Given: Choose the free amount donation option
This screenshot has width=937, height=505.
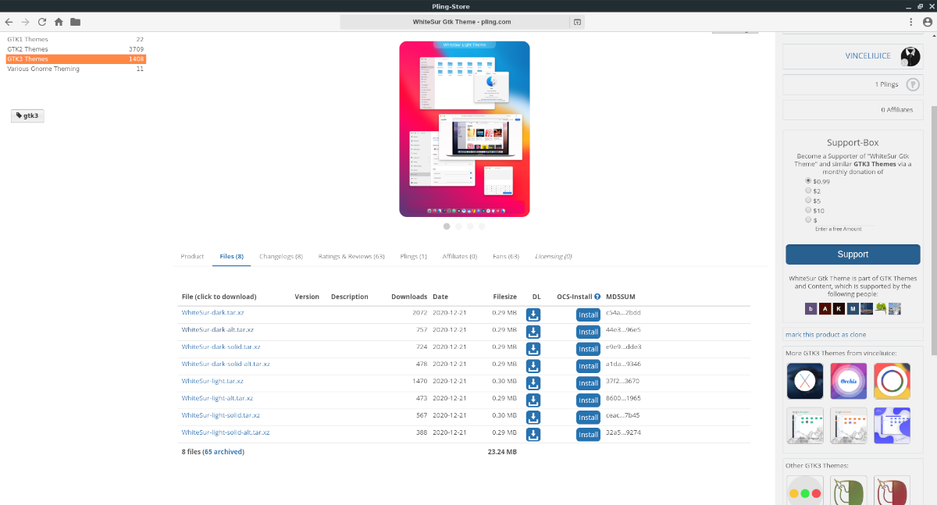Looking at the screenshot, I should 808,219.
